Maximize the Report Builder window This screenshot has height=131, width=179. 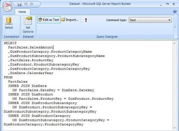pyautogui.click(x=167, y=4)
